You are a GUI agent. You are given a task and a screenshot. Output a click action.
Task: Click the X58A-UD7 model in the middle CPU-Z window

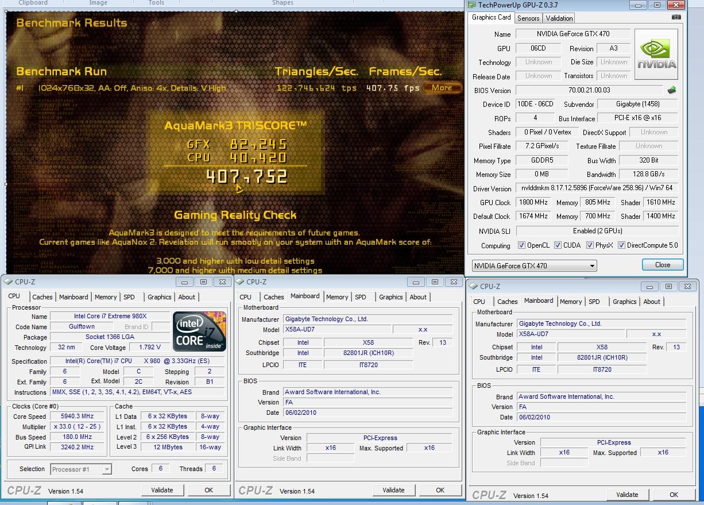pos(337,330)
